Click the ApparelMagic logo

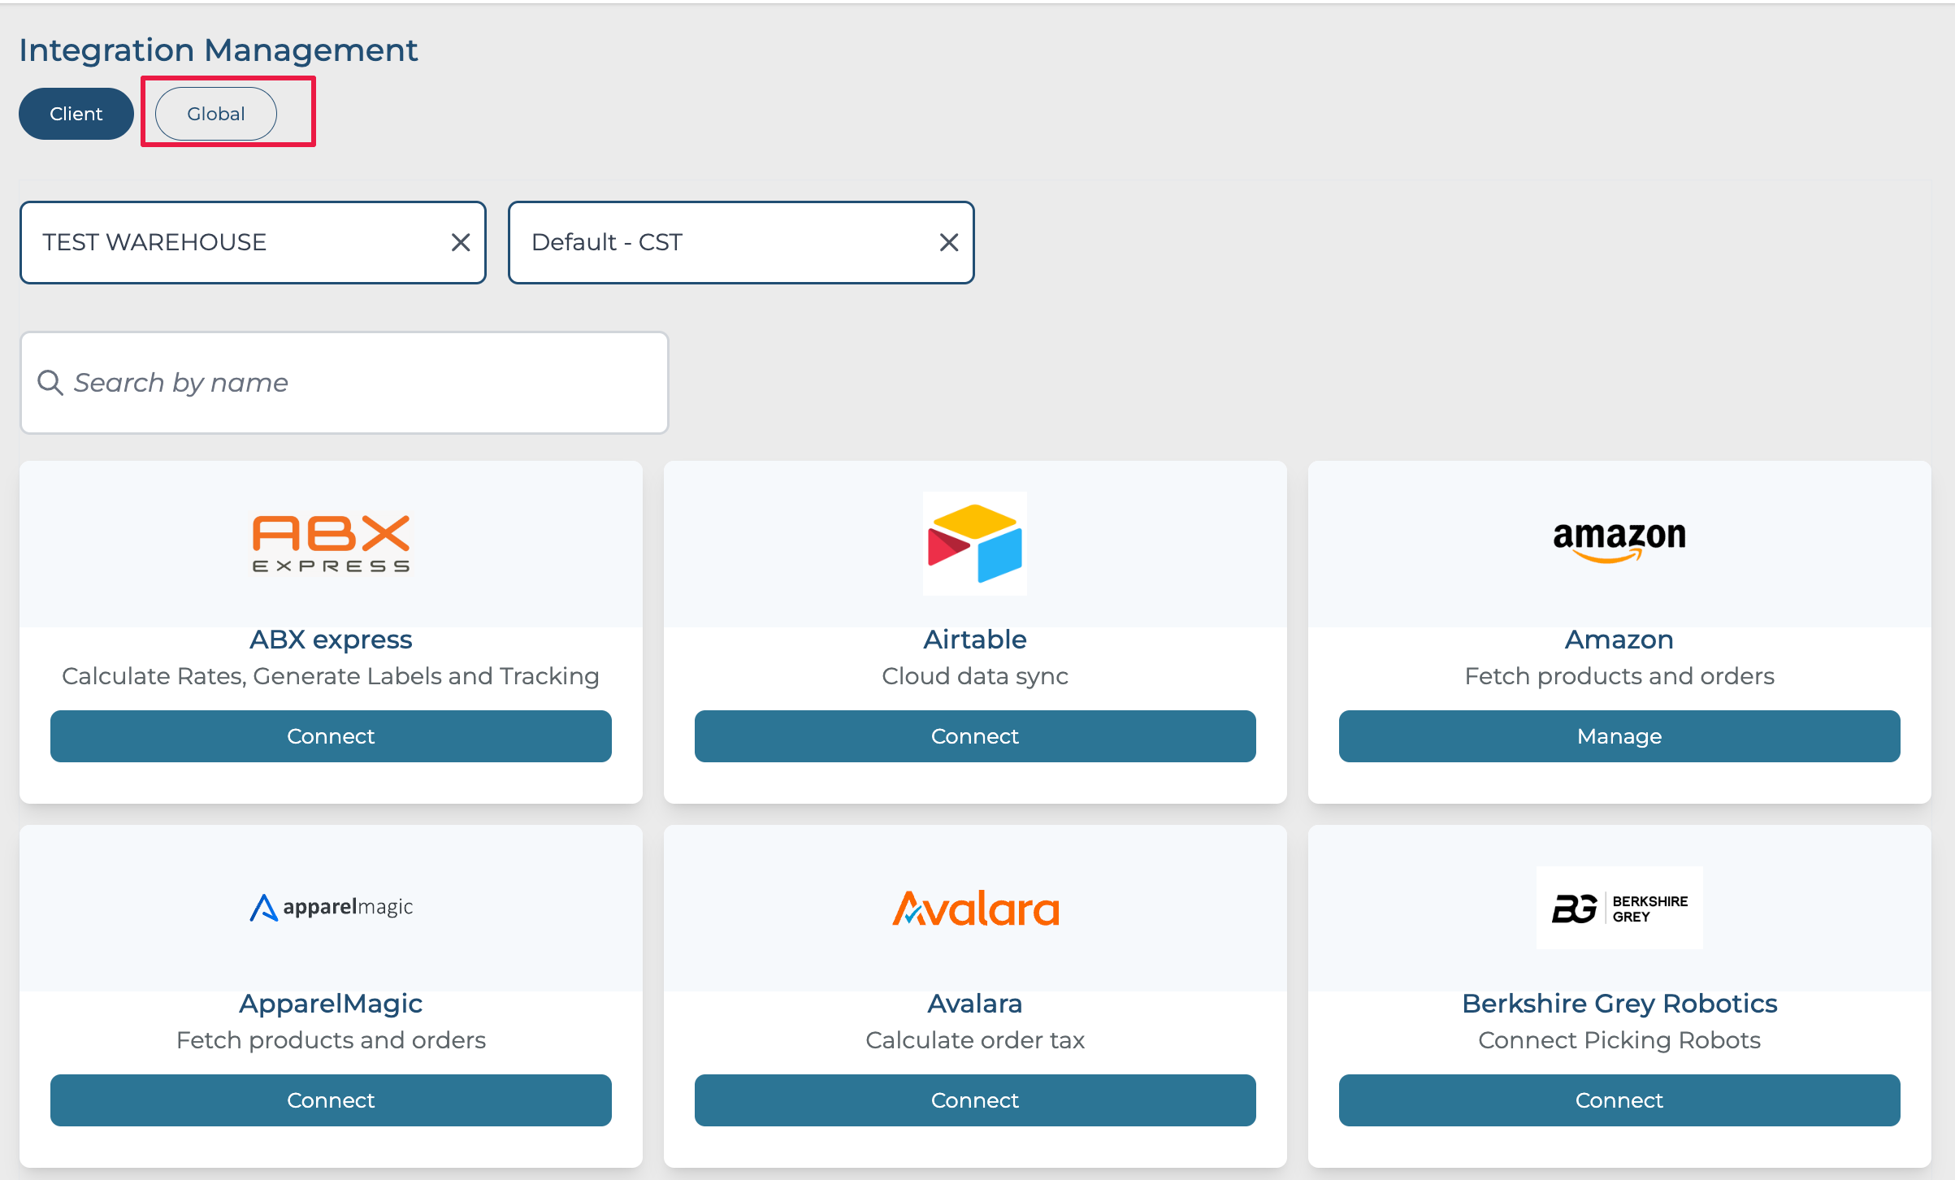(x=331, y=907)
